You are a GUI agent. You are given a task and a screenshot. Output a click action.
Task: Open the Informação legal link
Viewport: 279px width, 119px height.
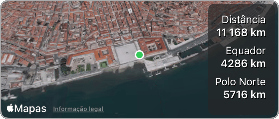coord(78,109)
